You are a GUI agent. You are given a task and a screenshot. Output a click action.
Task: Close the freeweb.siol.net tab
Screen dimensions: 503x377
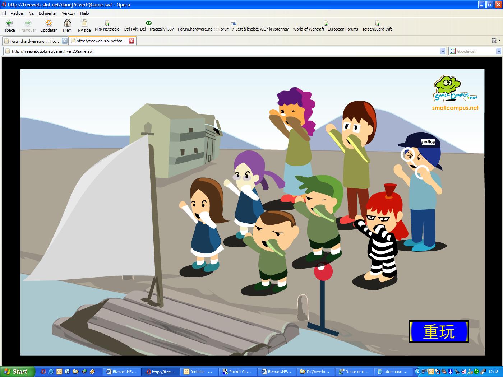pos(131,41)
